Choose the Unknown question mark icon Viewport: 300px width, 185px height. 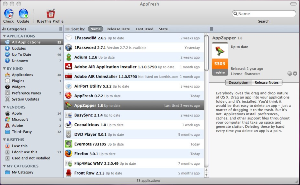pos(7,61)
